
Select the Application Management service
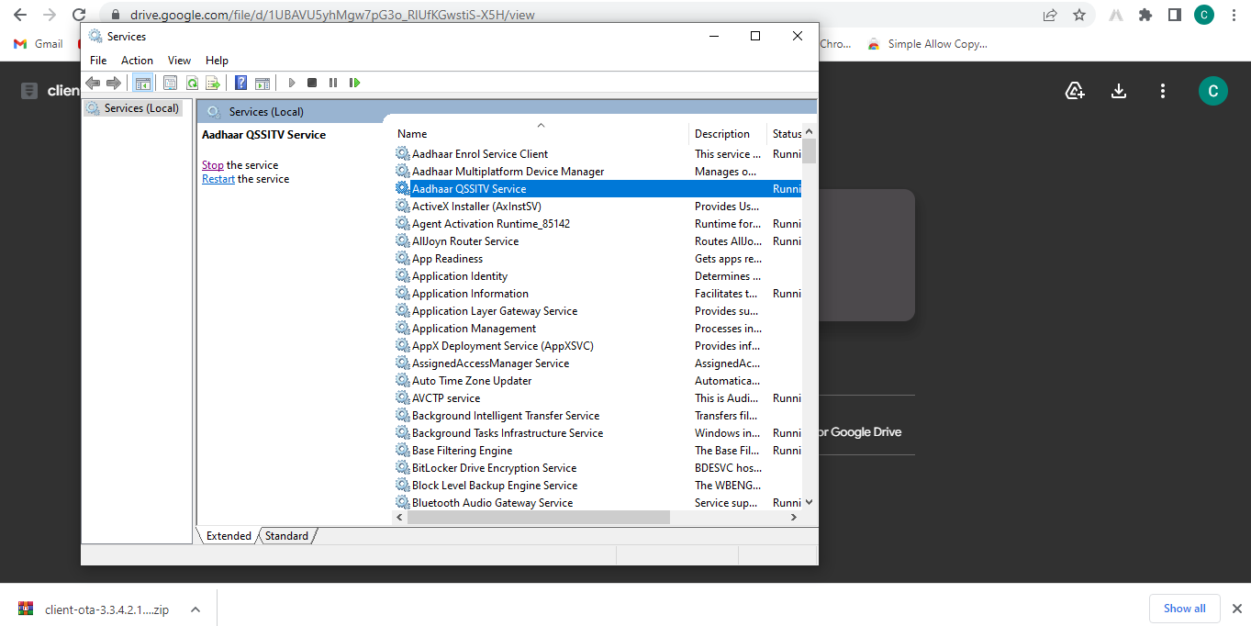(598, 329)
